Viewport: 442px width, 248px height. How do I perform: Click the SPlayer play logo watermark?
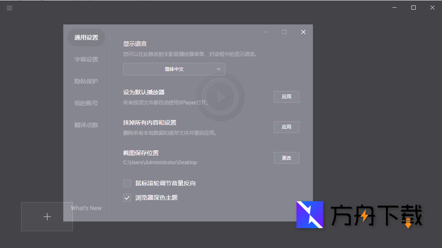tap(220, 96)
